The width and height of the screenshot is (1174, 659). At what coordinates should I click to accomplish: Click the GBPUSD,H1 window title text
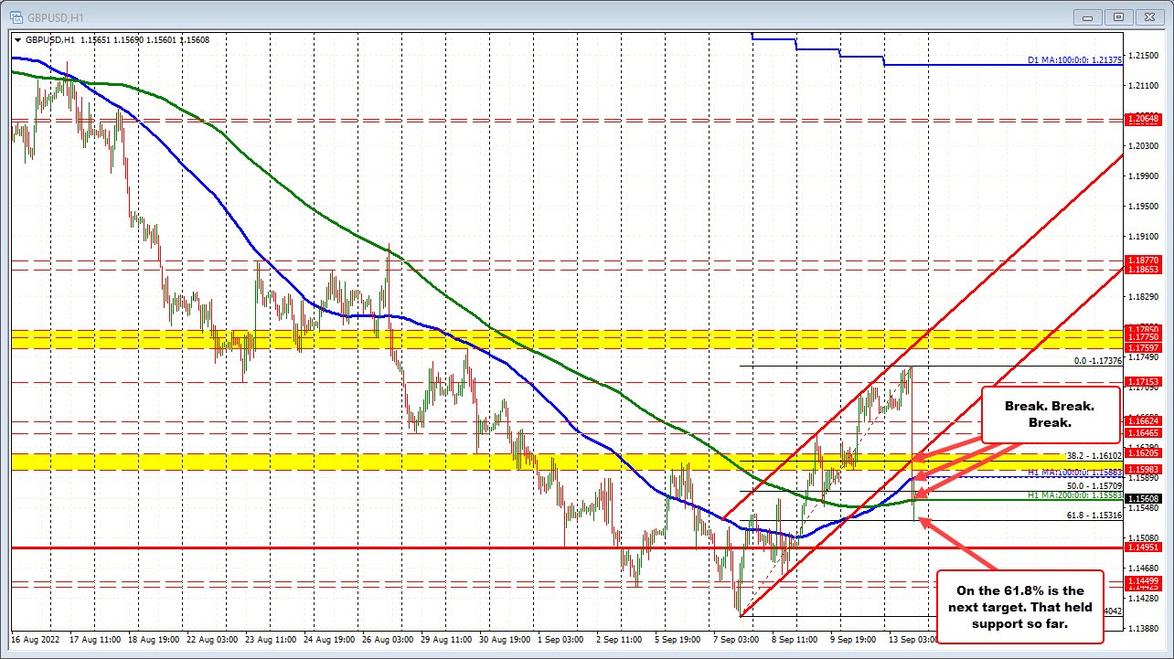[x=55, y=16]
